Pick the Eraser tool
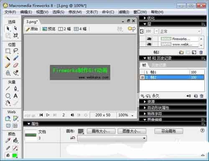 (15, 65)
